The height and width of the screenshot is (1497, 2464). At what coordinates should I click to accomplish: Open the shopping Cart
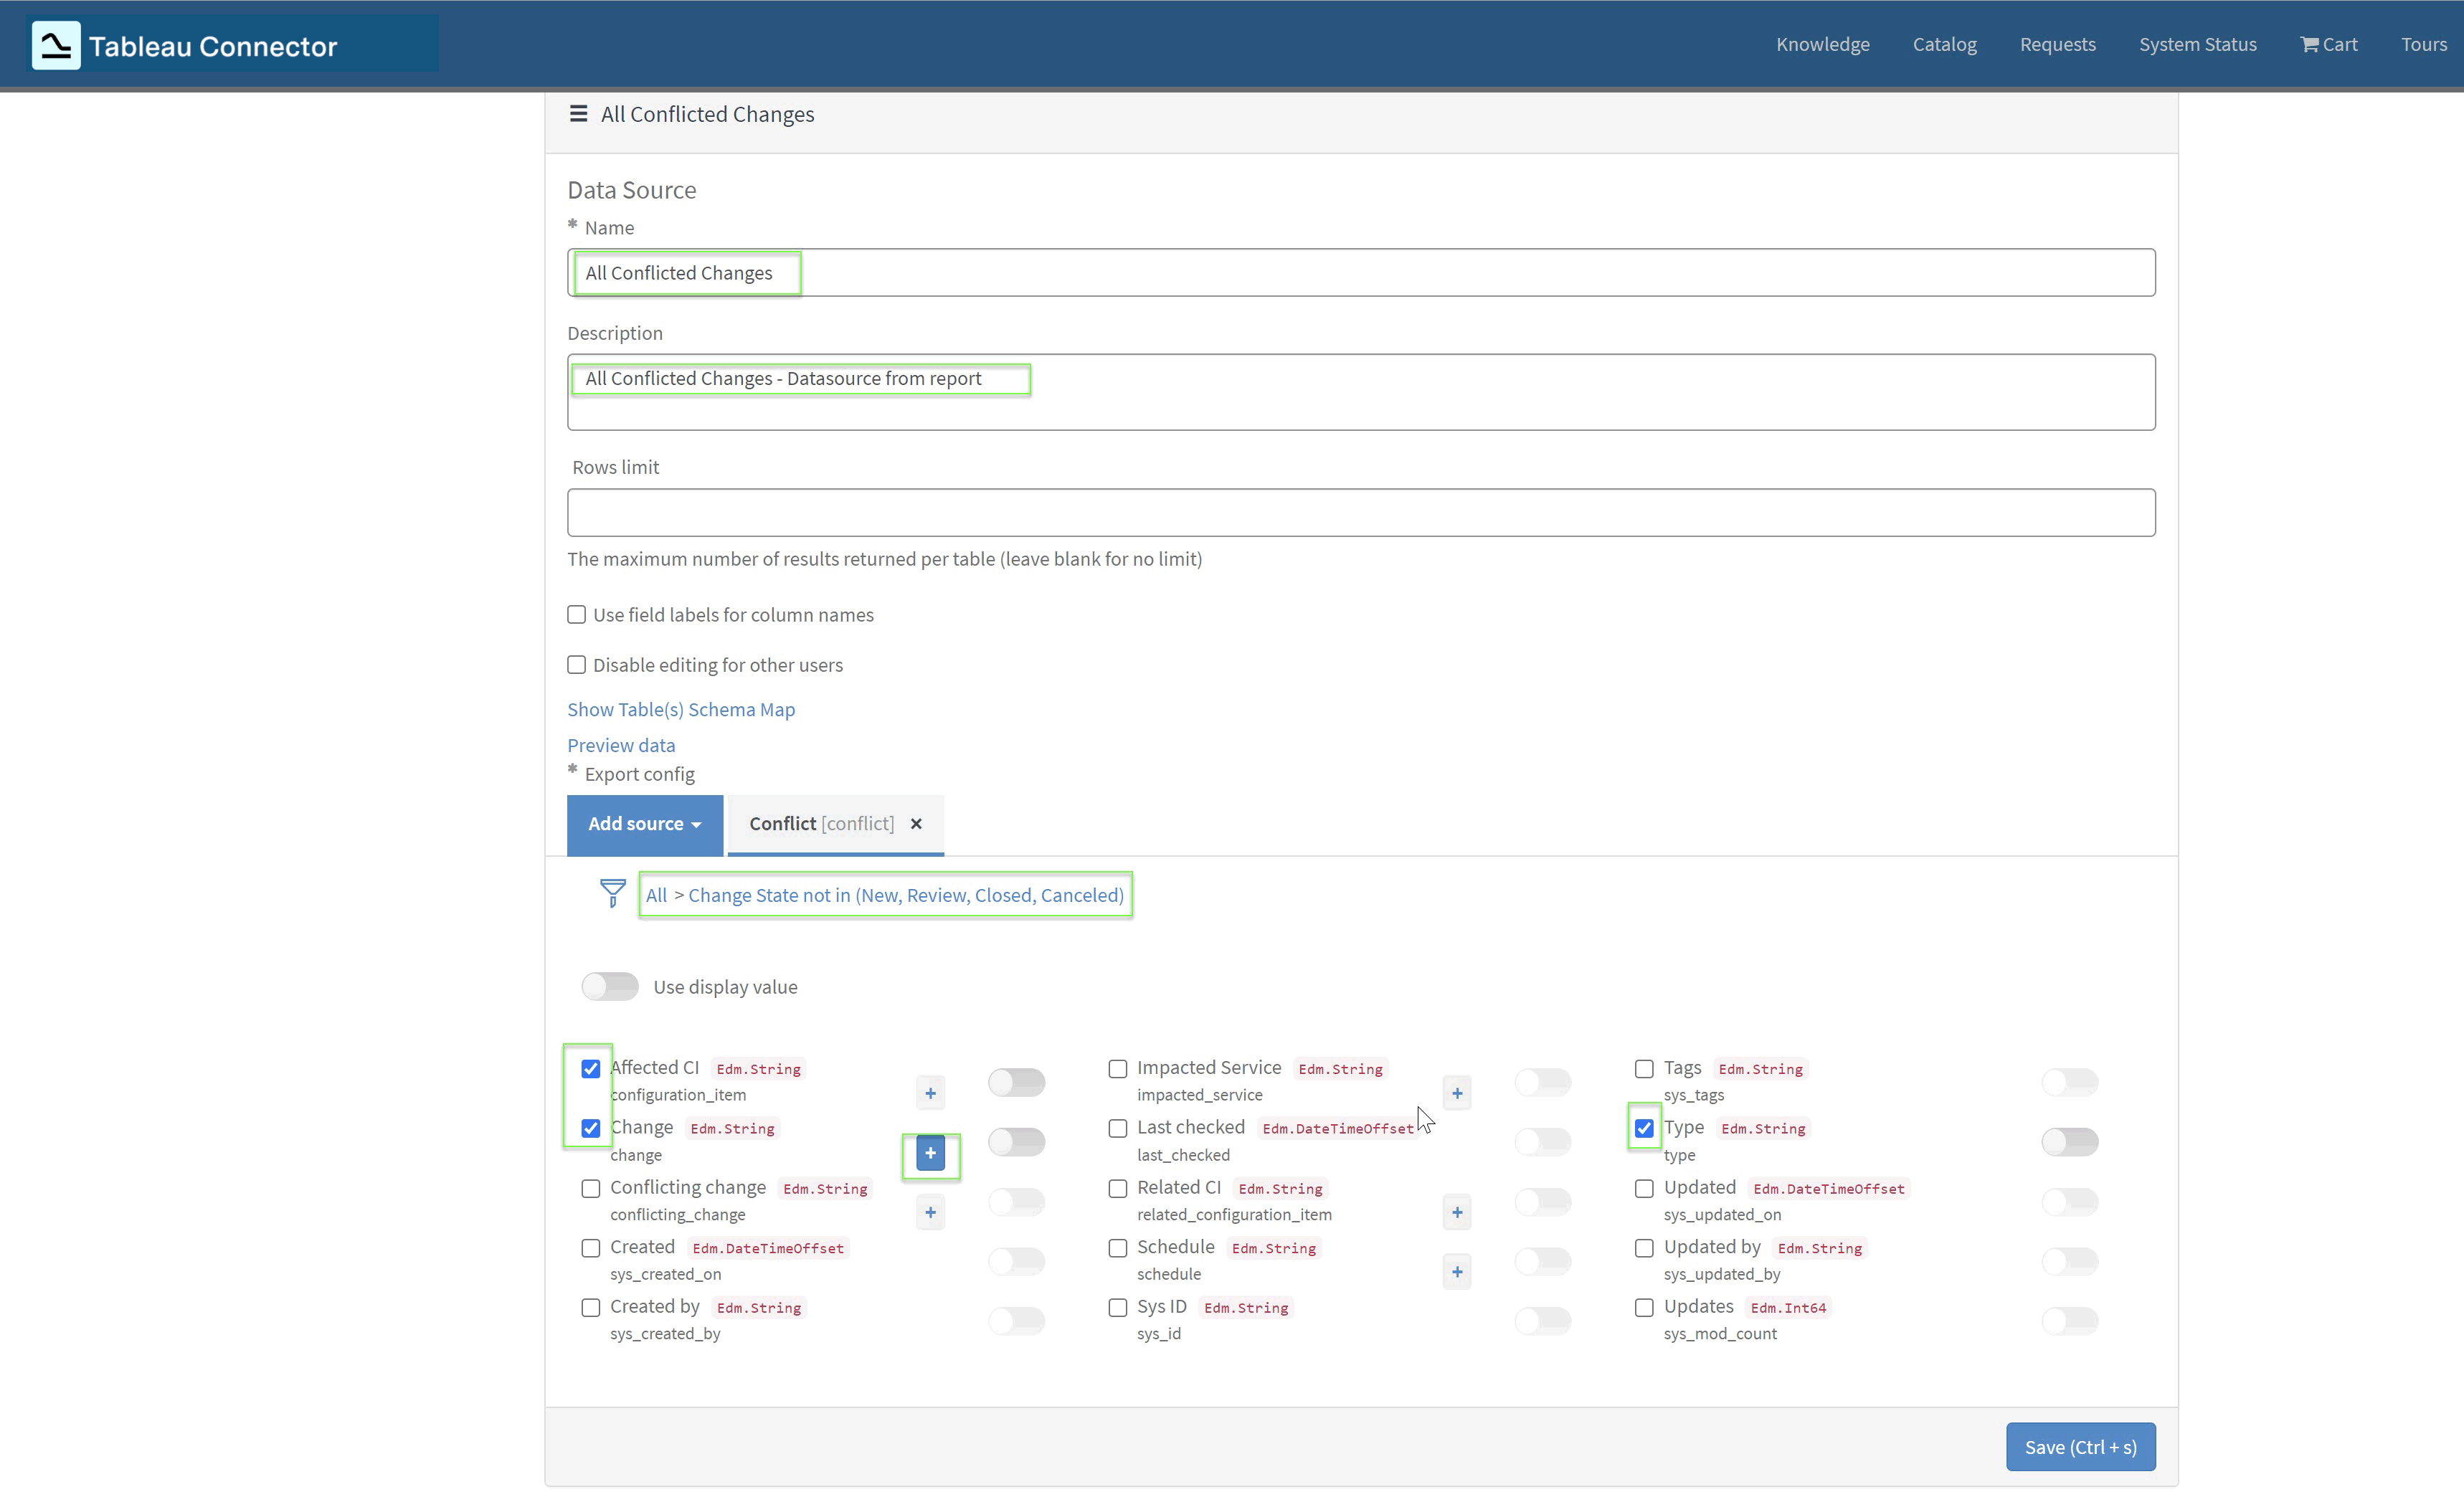pos(2328,44)
